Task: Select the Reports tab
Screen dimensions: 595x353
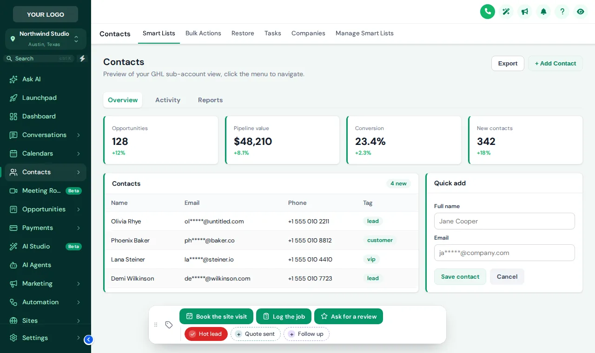Action: point(210,100)
